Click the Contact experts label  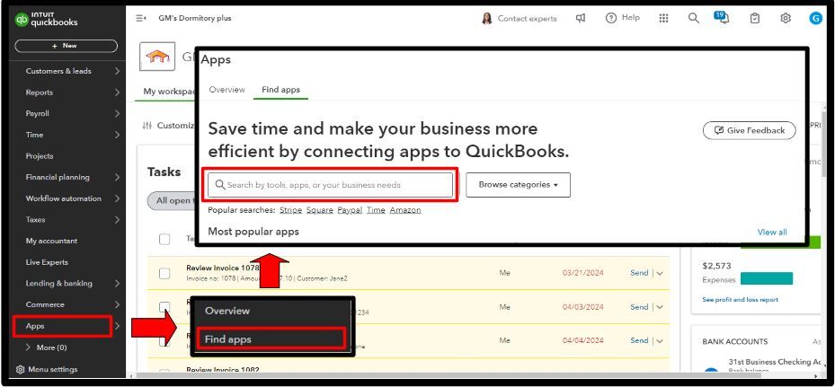pos(528,19)
